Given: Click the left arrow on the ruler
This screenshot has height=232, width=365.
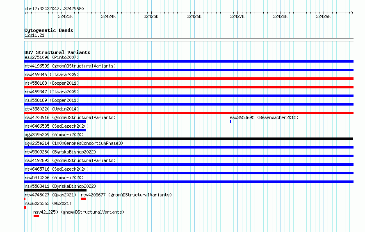Looking at the screenshot, I should [x=25, y=13].
